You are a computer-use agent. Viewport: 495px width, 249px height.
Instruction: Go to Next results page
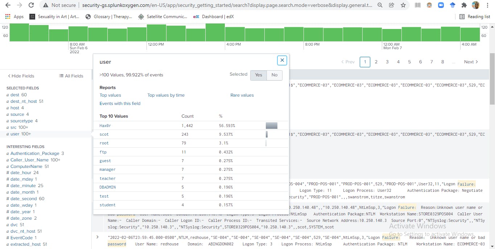pyautogui.click(x=471, y=62)
